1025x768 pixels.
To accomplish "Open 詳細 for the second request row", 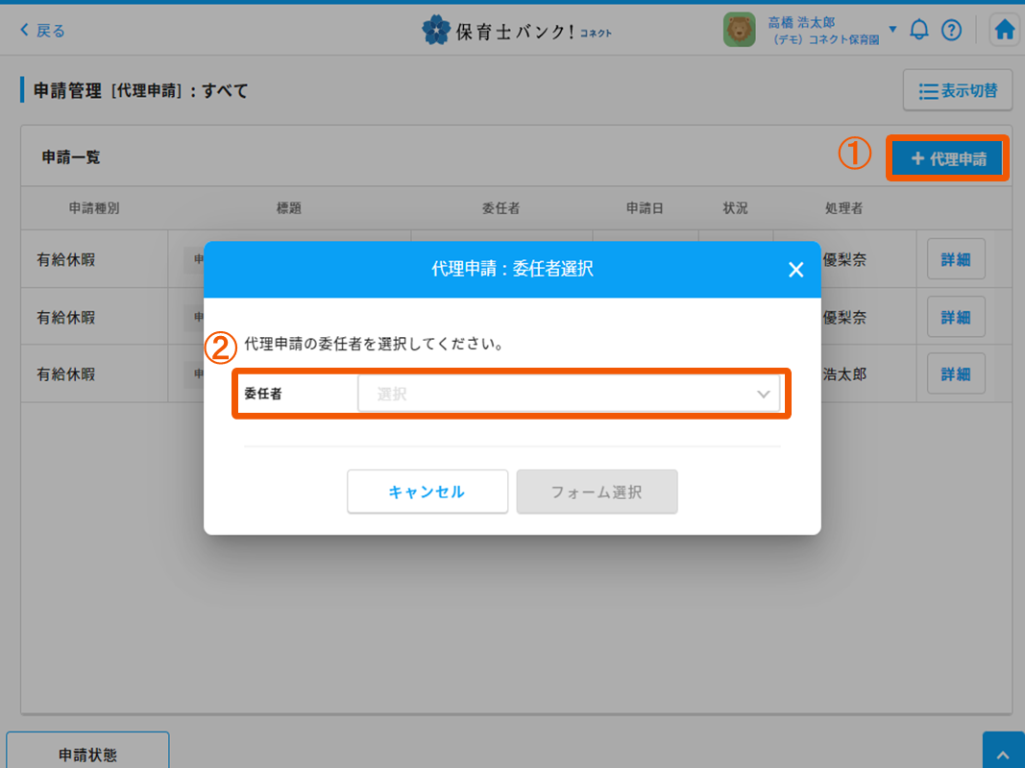I will pyautogui.click(x=955, y=317).
